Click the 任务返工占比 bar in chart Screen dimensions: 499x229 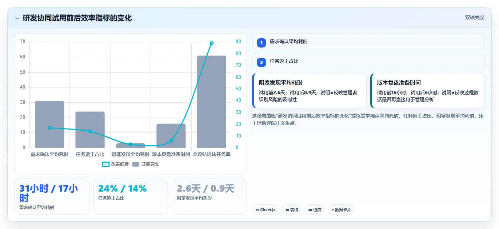pos(90,130)
